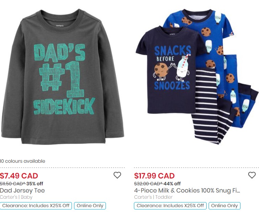Click the navy striped pajama pants
The width and height of the screenshot is (259, 212).
coord(210,106)
